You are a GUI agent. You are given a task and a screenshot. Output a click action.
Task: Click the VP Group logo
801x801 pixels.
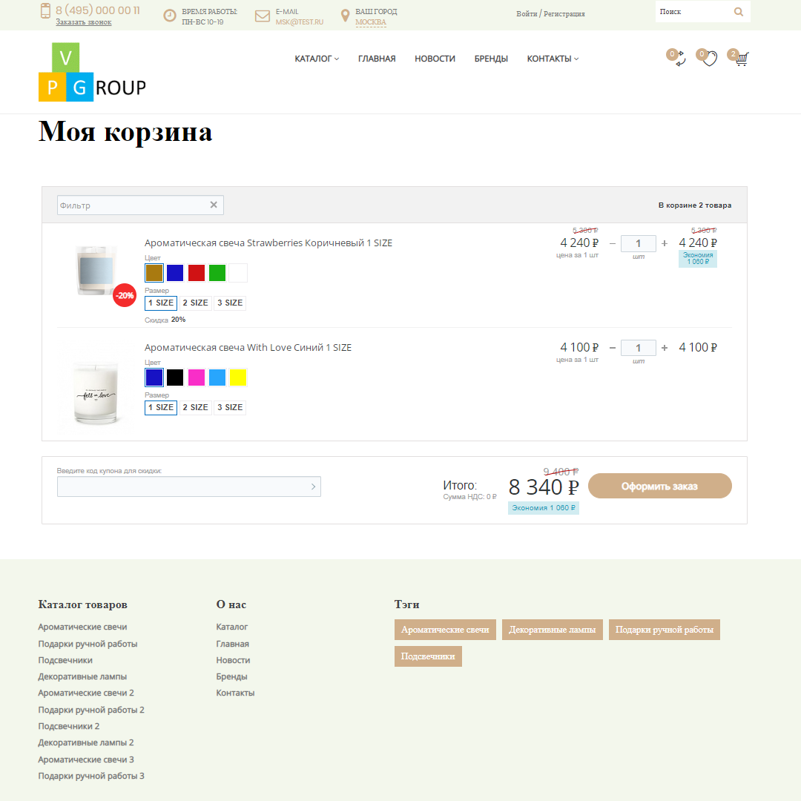(92, 73)
